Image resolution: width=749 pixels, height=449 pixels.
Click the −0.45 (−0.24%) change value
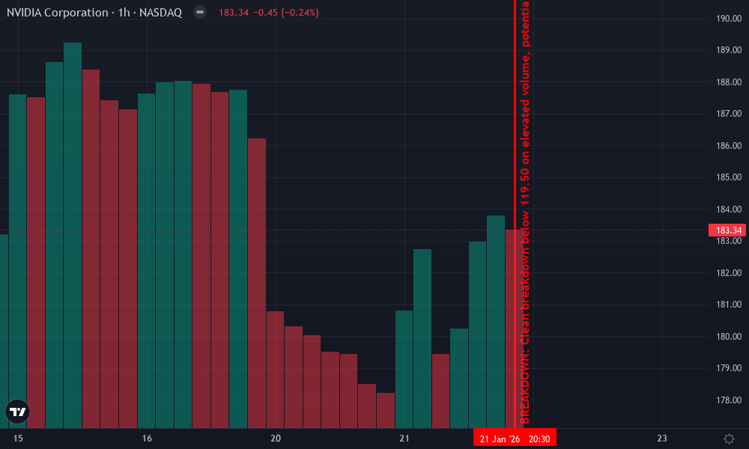pyautogui.click(x=285, y=13)
